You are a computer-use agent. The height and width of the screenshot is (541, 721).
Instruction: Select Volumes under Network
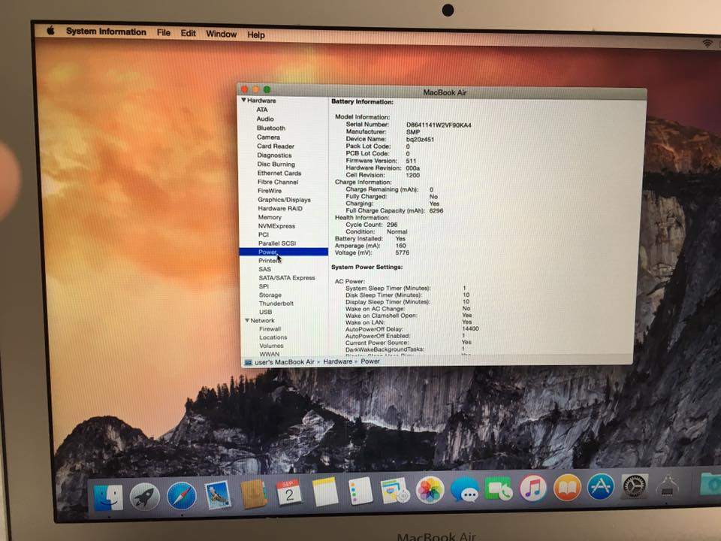[272, 346]
